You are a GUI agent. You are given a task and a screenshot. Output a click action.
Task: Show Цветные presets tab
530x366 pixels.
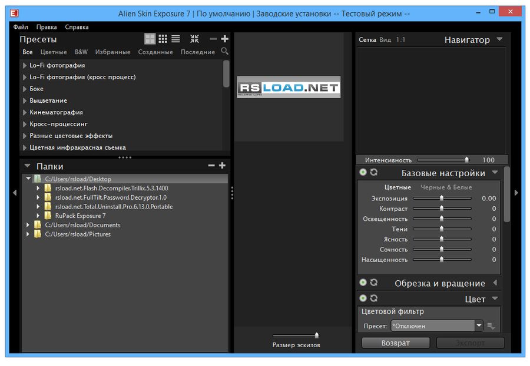pyautogui.click(x=54, y=52)
